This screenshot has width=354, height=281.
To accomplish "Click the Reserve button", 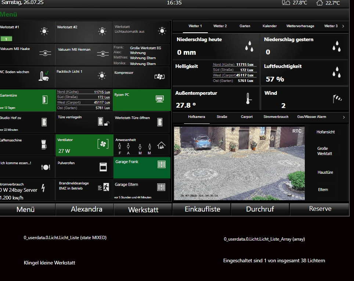I will (x=319, y=210).
